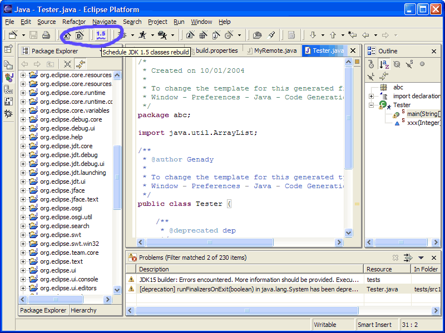This screenshot has height=333, width=445.
Task: Toggle Hide Static Members in Outline
Action: click(x=409, y=64)
